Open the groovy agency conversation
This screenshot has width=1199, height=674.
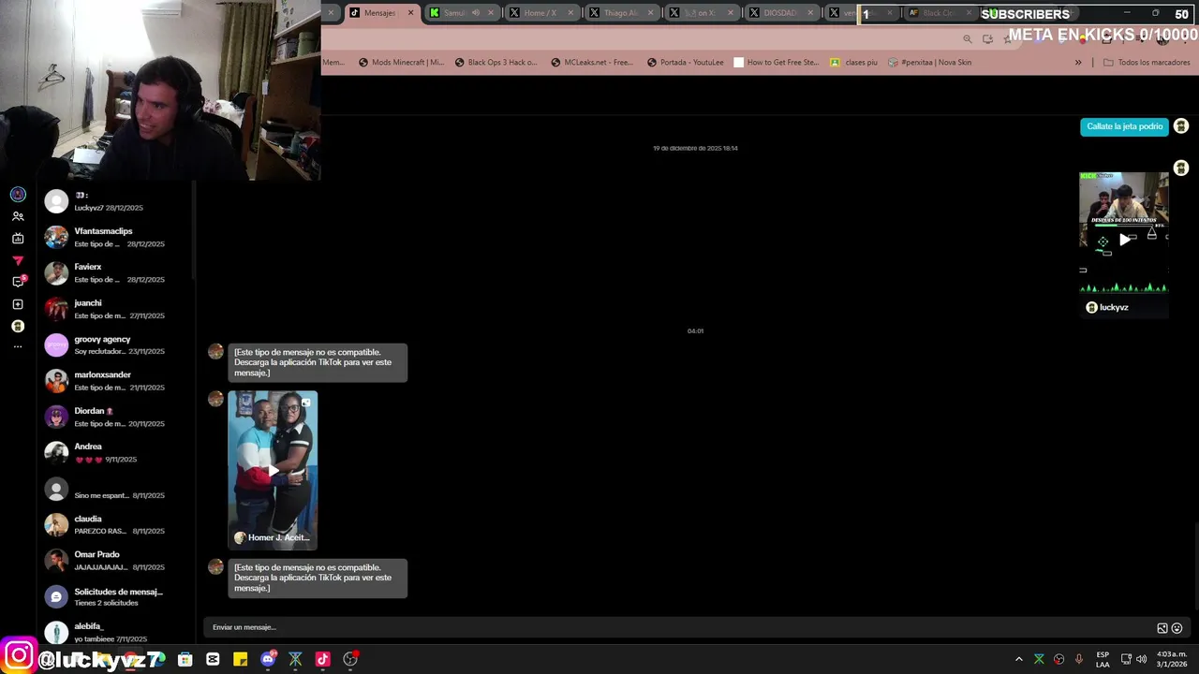[x=117, y=345]
